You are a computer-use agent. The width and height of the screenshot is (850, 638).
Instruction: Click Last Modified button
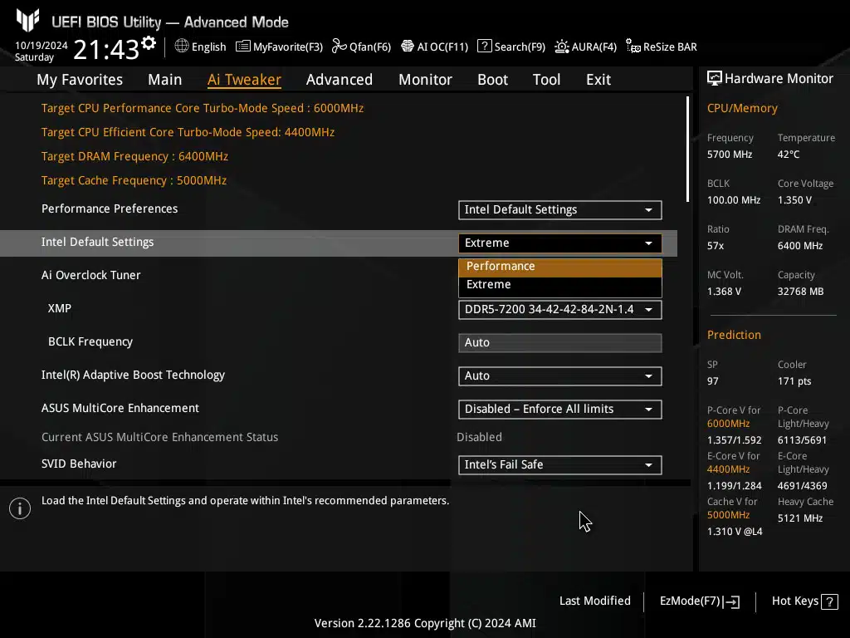click(594, 601)
